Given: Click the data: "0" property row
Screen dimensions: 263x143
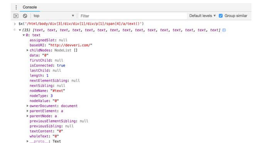Looking at the screenshot, I should [x=39, y=55].
